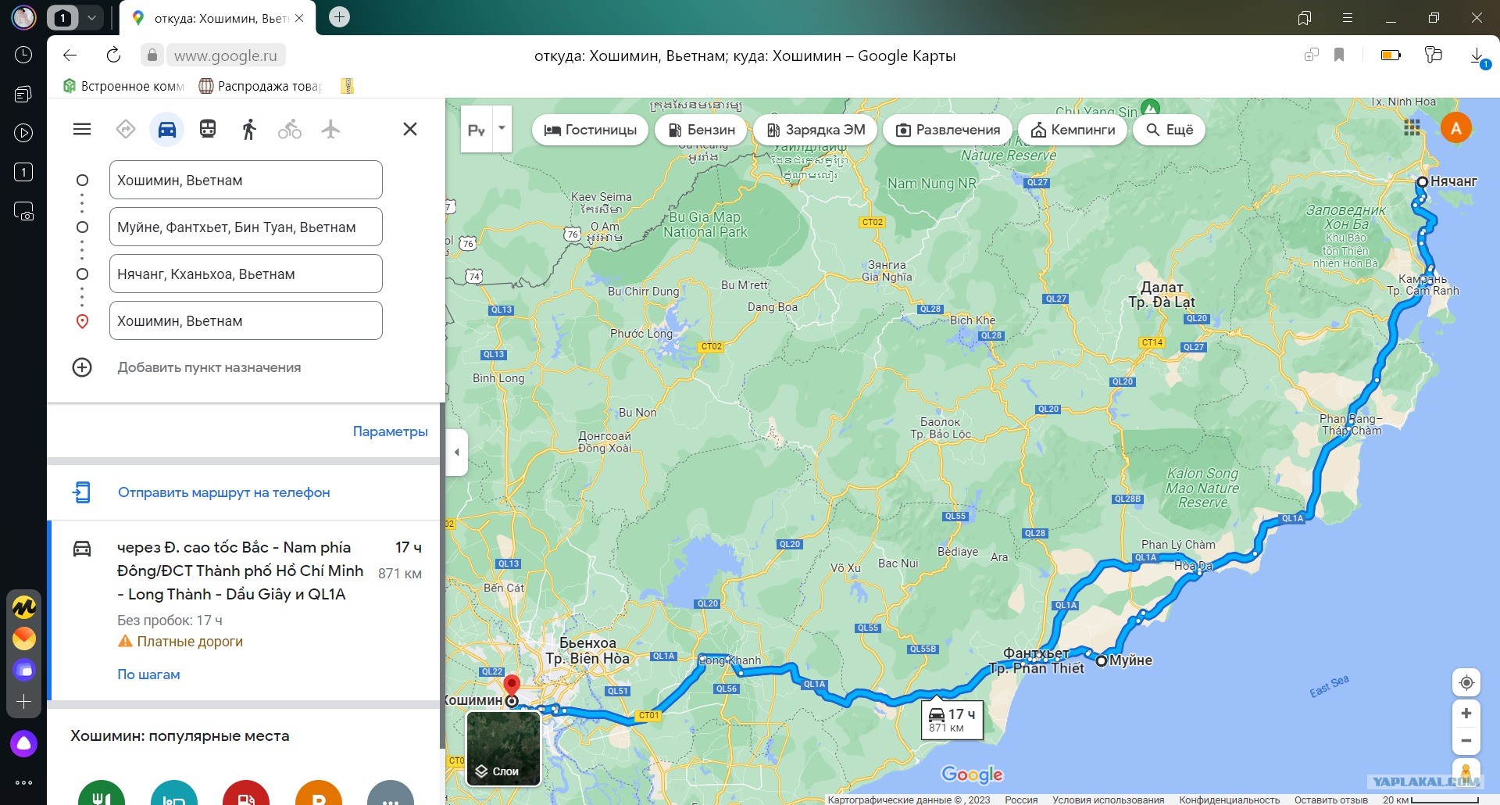Open Условия использования link

click(1108, 800)
